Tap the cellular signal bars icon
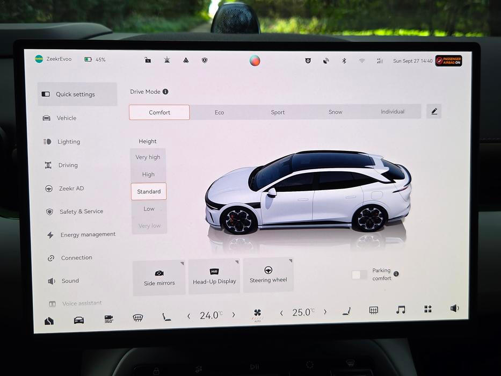 click(x=380, y=61)
